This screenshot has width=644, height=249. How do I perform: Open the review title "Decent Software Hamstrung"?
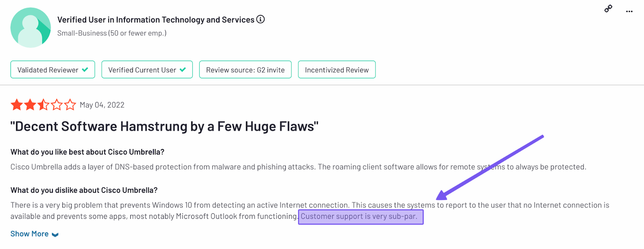164,127
